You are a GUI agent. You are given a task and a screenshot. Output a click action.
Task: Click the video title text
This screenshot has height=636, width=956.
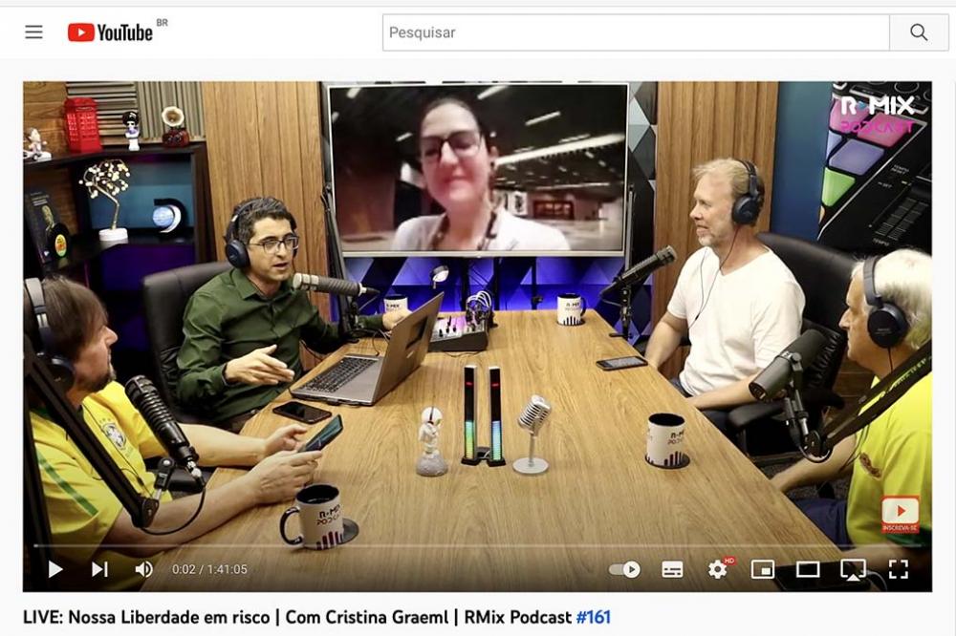(316, 617)
